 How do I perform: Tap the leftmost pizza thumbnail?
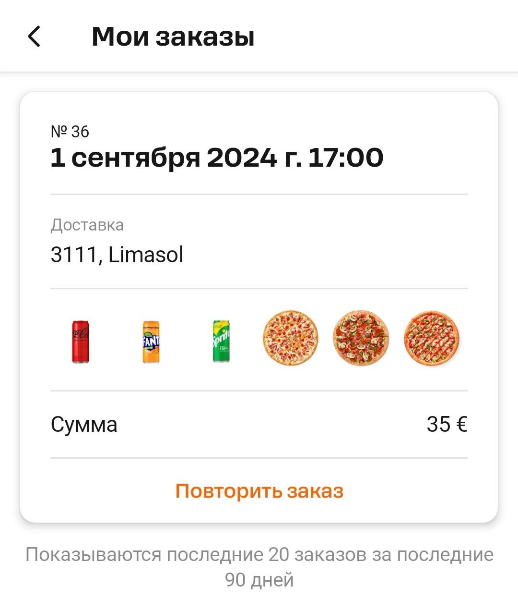click(291, 338)
